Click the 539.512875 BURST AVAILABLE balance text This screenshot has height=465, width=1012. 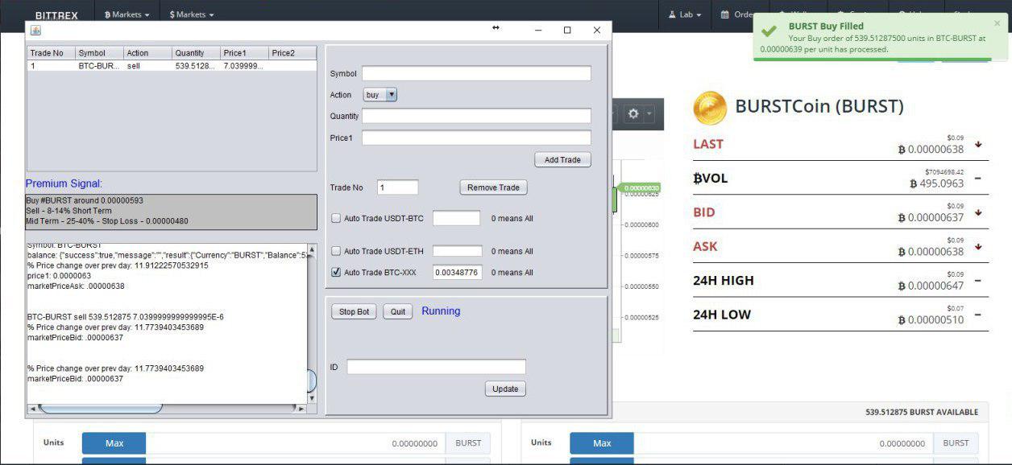click(922, 412)
